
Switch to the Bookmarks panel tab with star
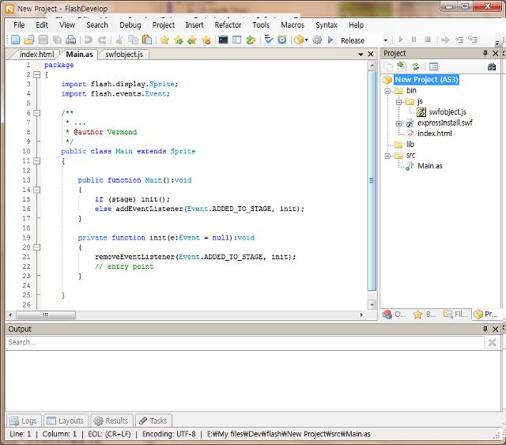(x=425, y=314)
